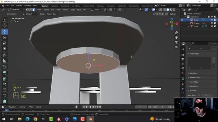Open Chrome from the taskbar
This screenshot has height=122, width=218.
(x=35, y=119)
